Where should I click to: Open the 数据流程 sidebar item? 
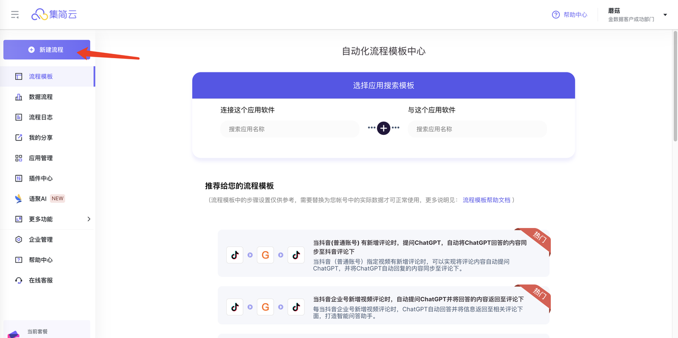point(48,97)
